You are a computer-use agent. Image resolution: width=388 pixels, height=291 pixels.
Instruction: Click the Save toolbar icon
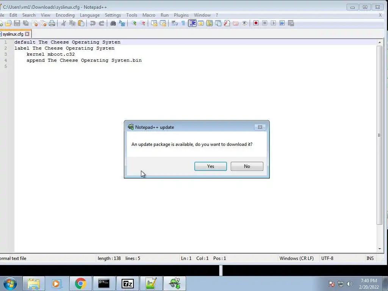click(17, 23)
